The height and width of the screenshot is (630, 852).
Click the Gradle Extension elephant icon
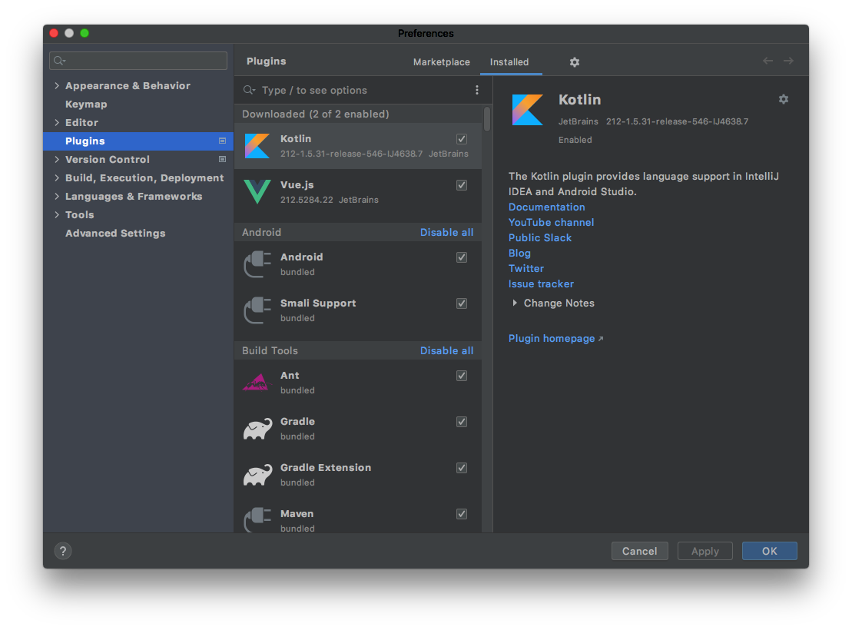point(257,475)
